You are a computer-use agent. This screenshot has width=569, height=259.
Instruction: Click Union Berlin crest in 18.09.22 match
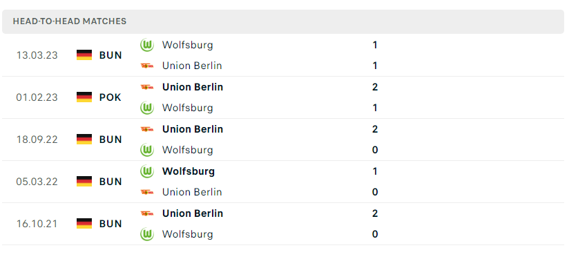tap(147, 129)
